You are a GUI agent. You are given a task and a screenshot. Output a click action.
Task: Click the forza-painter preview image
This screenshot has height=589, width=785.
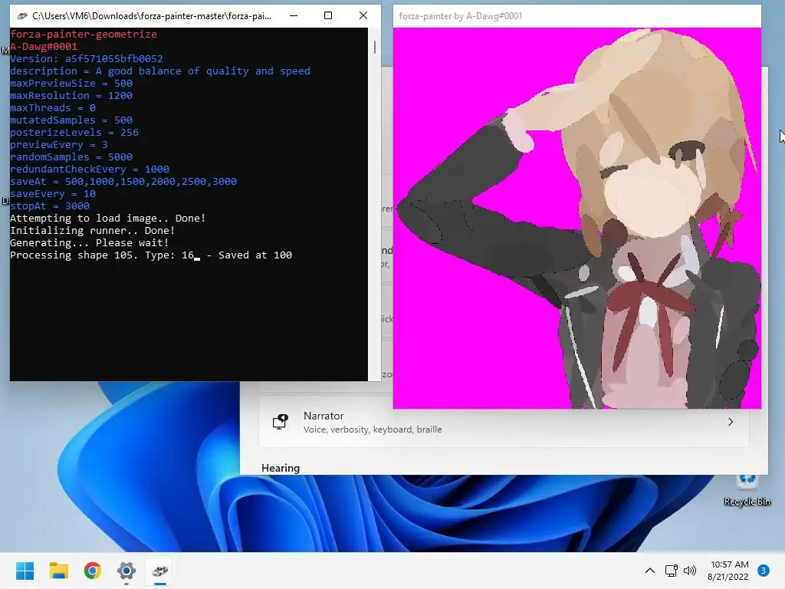tap(577, 218)
